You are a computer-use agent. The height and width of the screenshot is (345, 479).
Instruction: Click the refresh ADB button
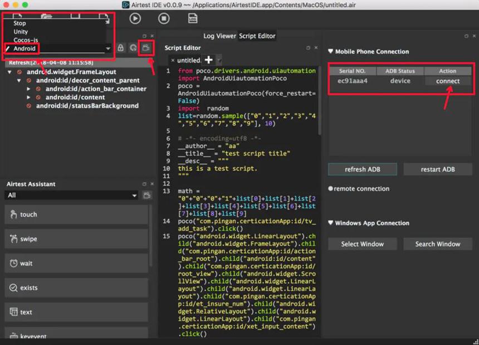coord(363,169)
